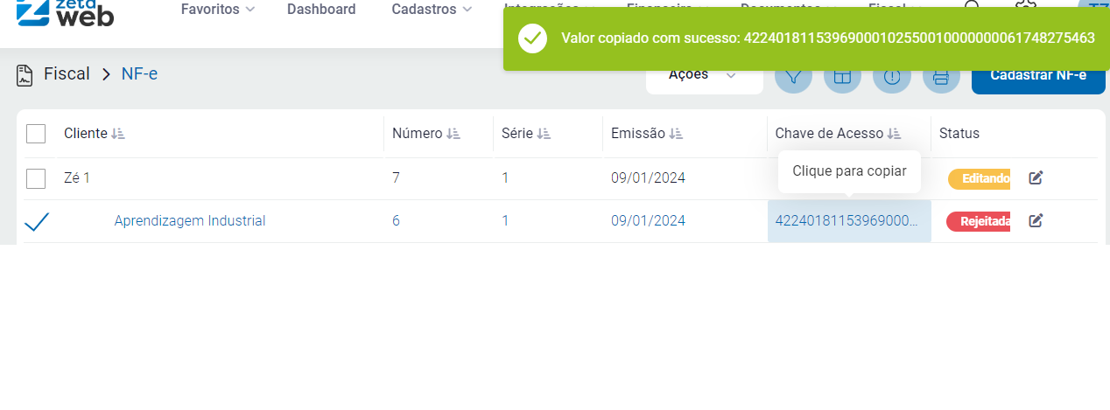The height and width of the screenshot is (410, 1110).
Task: Uncheck the Aprendizagem Industrial row checkmark
Action: pyautogui.click(x=36, y=222)
